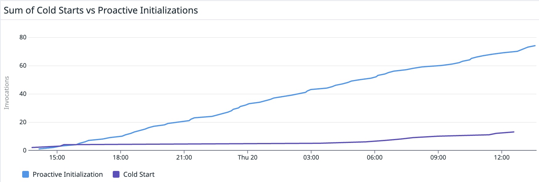Select the 09:00 time axis label
Image resolution: width=539 pixels, height=182 pixels.
(438, 157)
